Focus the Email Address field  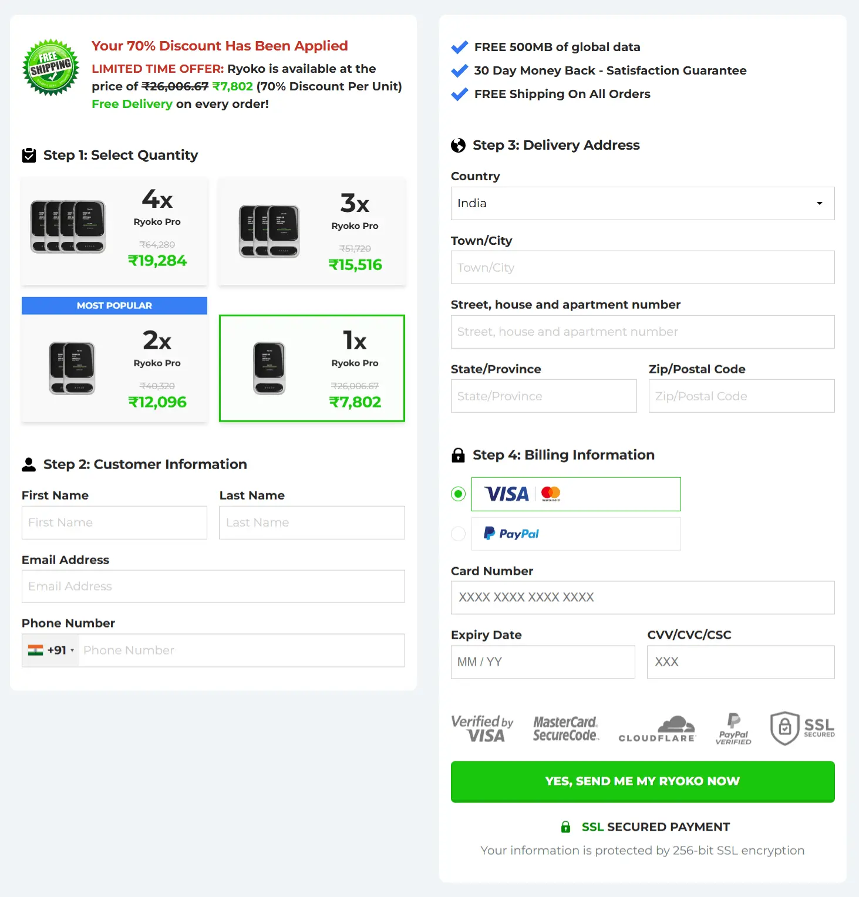213,586
